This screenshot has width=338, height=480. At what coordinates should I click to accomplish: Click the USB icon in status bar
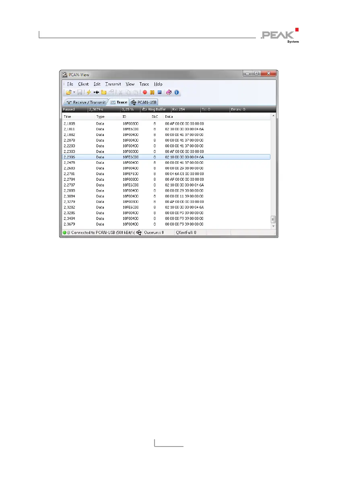[139, 233]
